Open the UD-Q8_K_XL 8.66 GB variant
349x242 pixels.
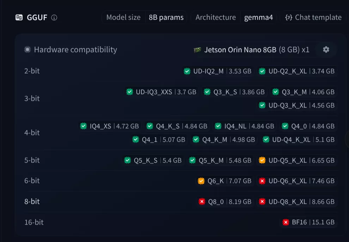point(297,201)
